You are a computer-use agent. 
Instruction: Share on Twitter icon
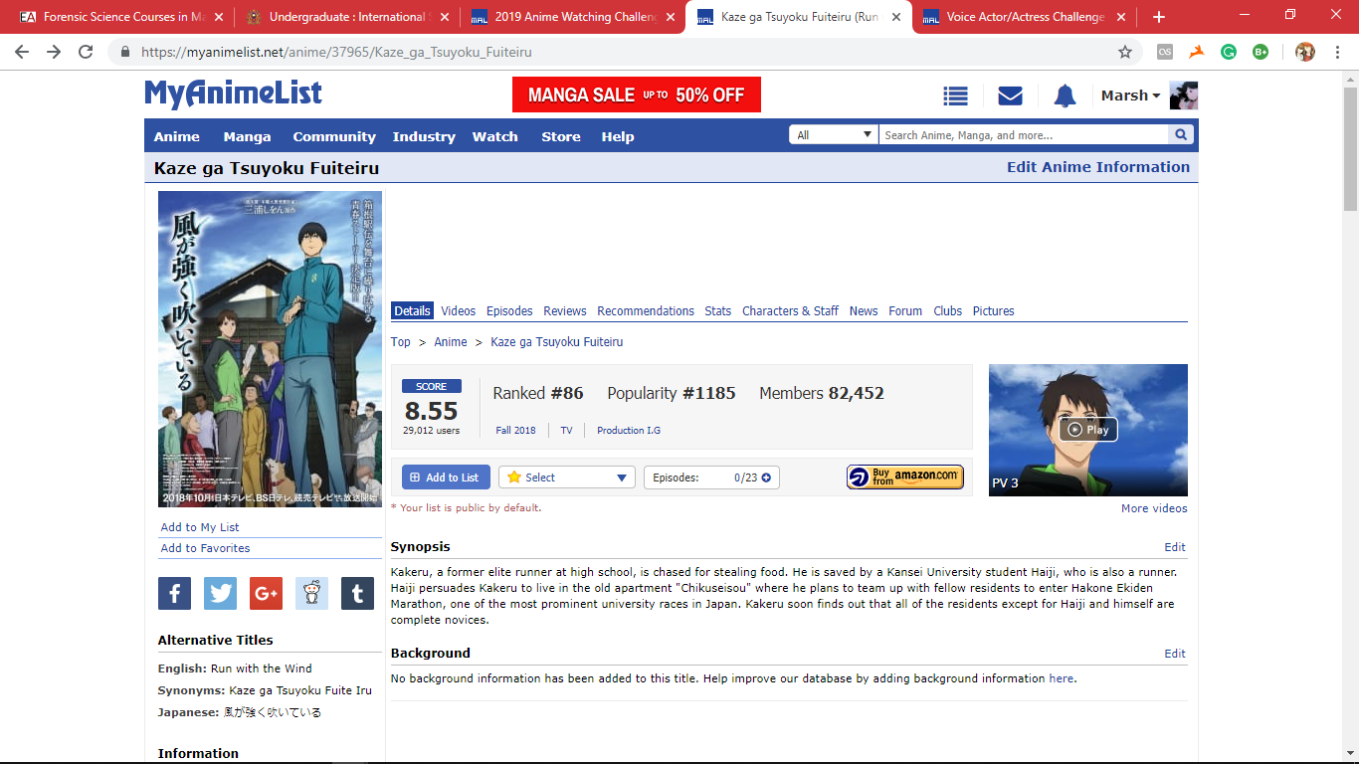pyautogui.click(x=220, y=594)
